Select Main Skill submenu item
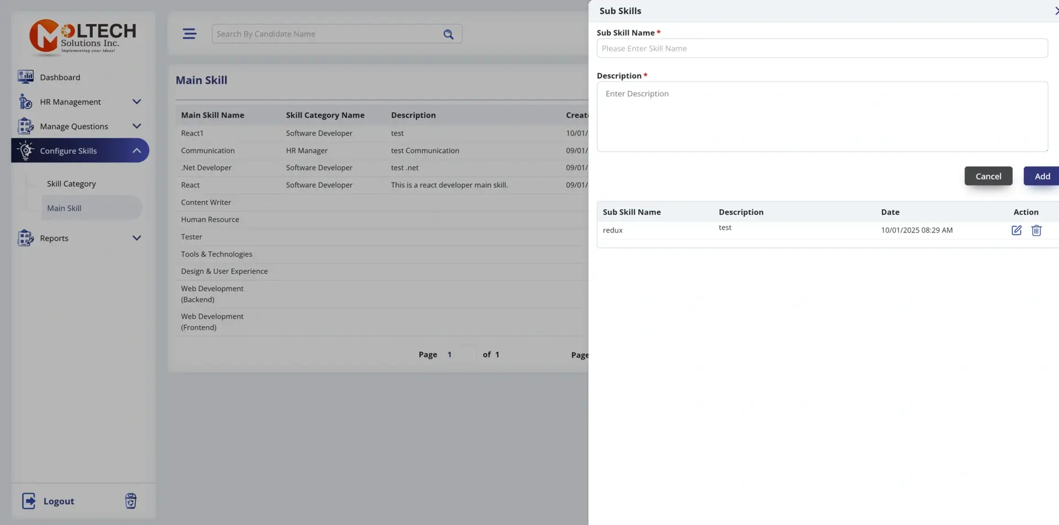 click(x=65, y=208)
